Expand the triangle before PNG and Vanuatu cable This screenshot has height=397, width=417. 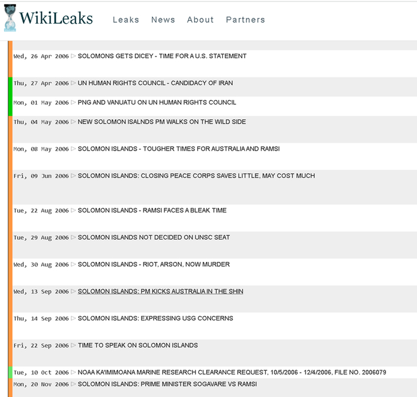pos(74,103)
